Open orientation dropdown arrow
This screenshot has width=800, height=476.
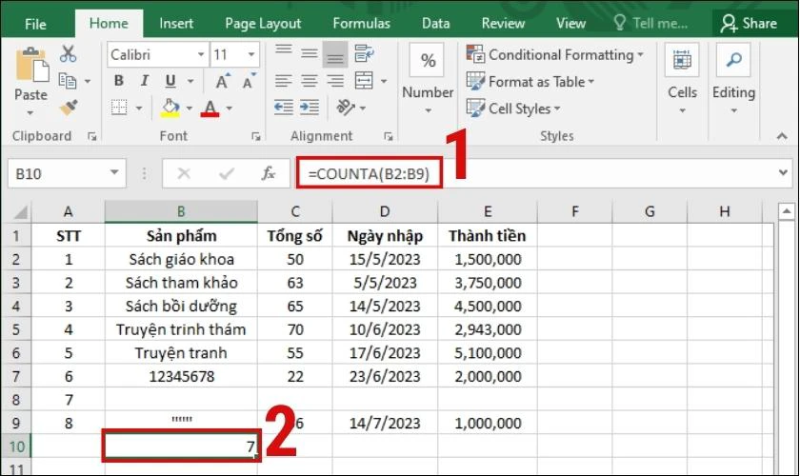[363, 108]
